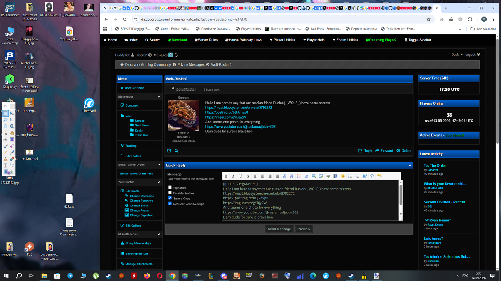Insert a quote using speech bubble icon
Image resolution: width=501 pixels, height=281 pixels.
[372, 176]
